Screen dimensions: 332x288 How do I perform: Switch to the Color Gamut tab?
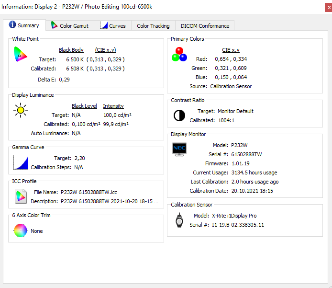click(x=70, y=26)
